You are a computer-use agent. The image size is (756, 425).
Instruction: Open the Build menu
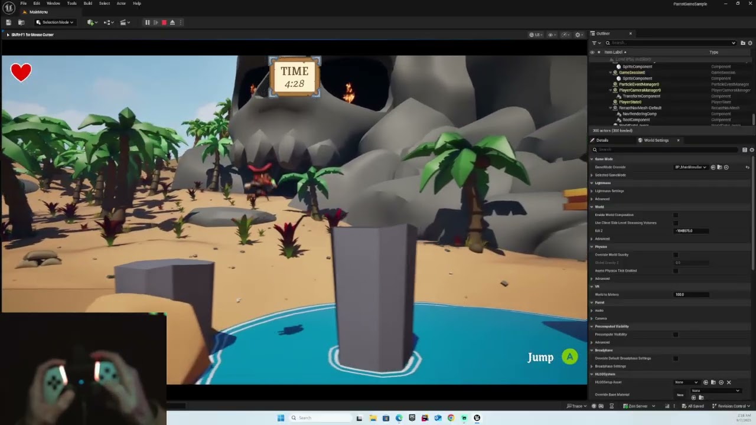pos(87,4)
